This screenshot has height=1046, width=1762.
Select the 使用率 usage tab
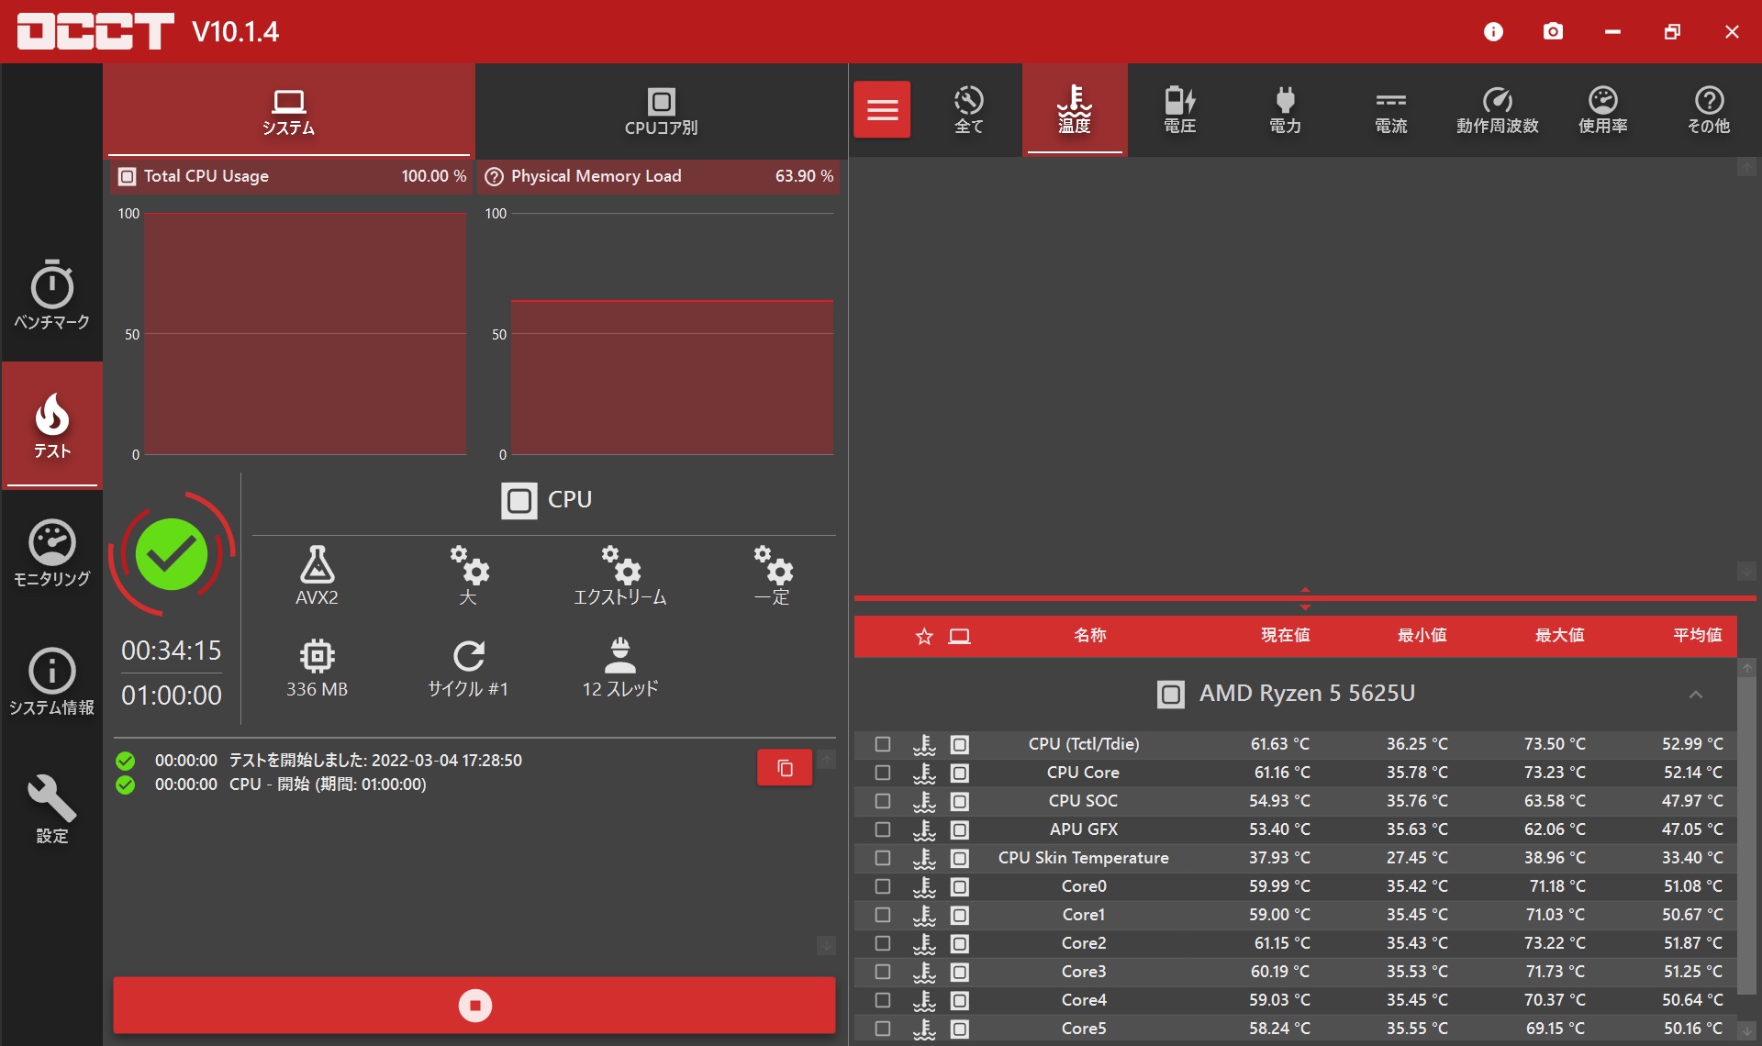click(x=1603, y=110)
